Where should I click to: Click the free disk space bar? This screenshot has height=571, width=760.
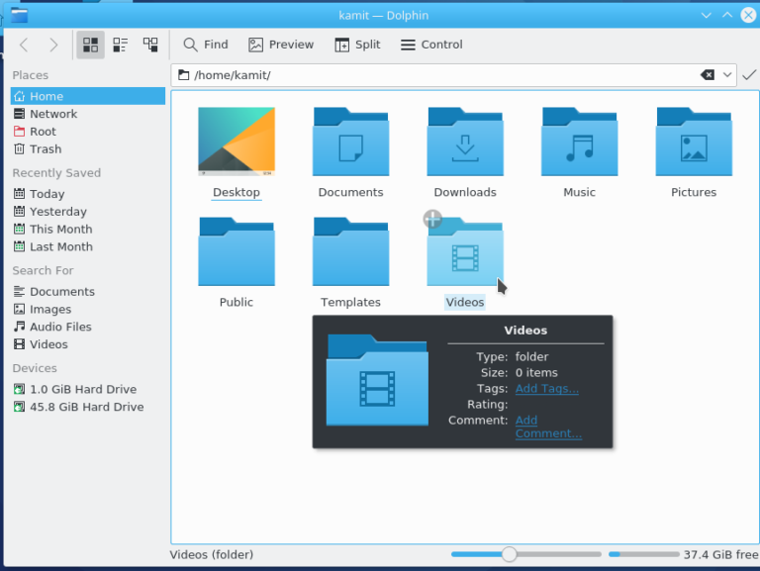[x=643, y=554]
